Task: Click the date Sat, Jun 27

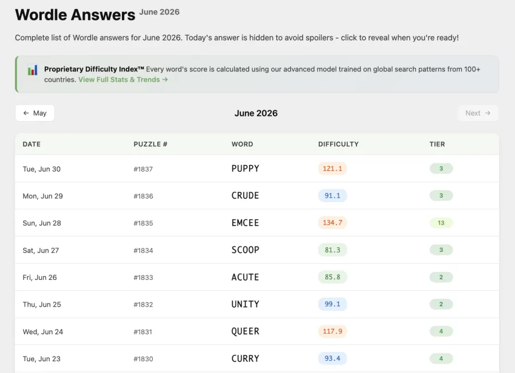Action: coord(41,251)
